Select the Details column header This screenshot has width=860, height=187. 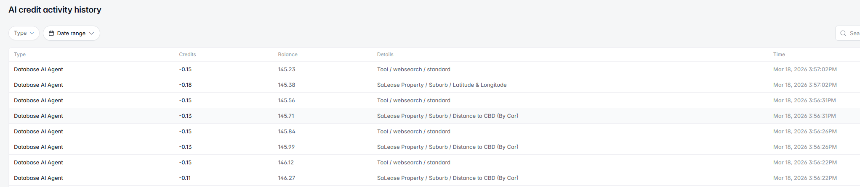[x=385, y=55]
